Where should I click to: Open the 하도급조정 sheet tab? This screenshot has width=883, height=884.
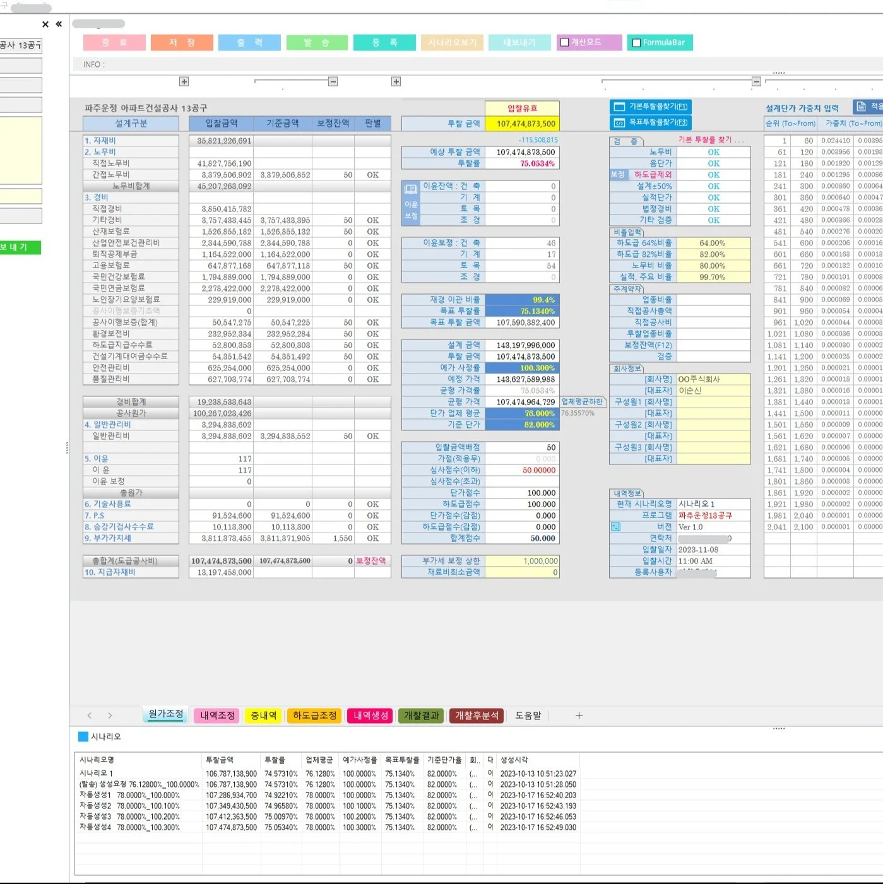click(314, 716)
